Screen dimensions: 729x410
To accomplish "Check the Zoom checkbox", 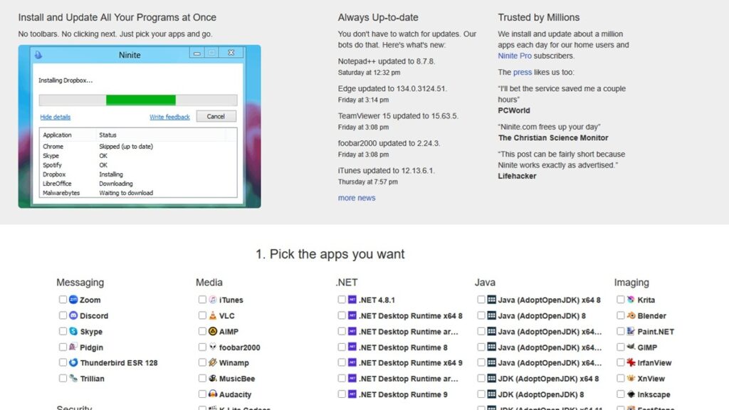I will pyautogui.click(x=63, y=300).
